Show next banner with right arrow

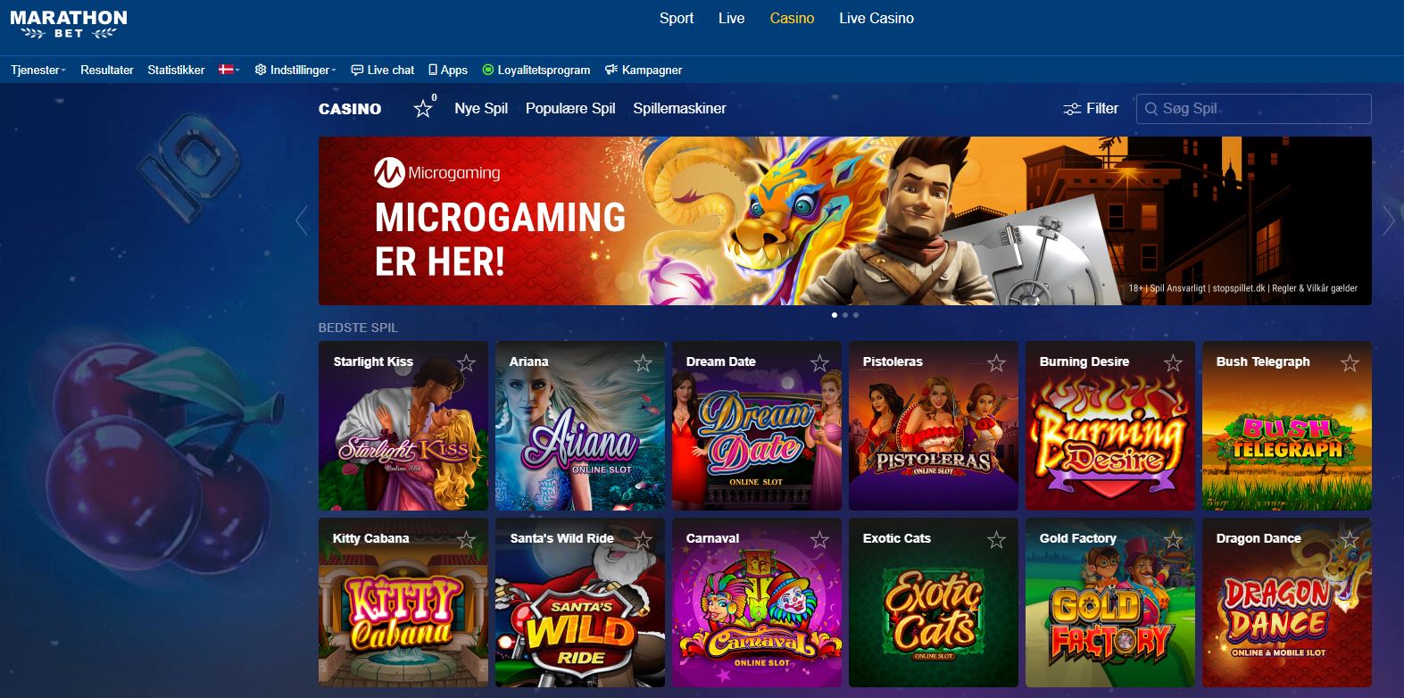click(1388, 220)
